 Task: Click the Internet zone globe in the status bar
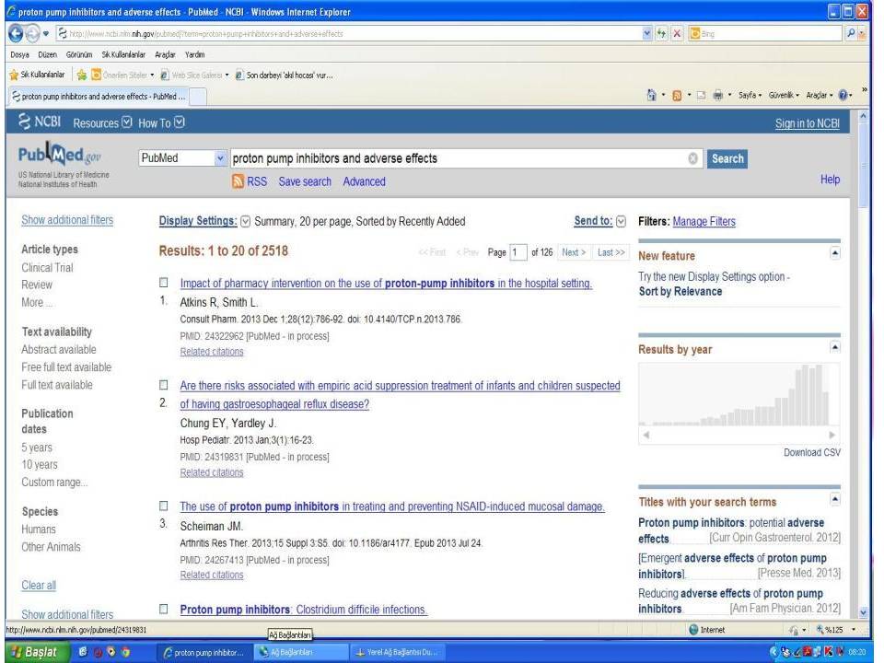(694, 630)
